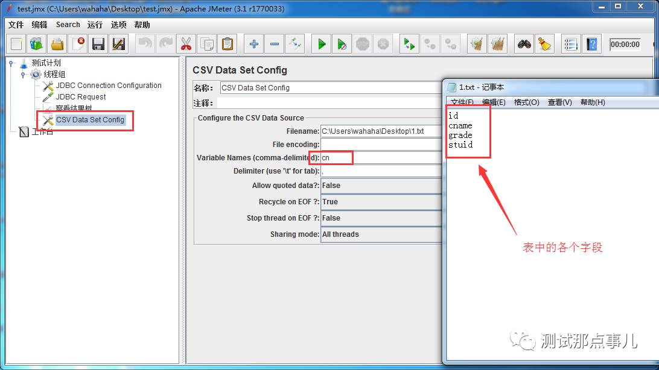Open Search with binoculars icon

click(x=524, y=44)
